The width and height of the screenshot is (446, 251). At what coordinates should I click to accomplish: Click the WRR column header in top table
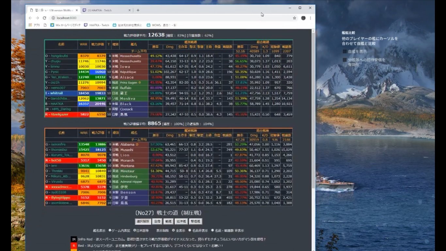84,44
